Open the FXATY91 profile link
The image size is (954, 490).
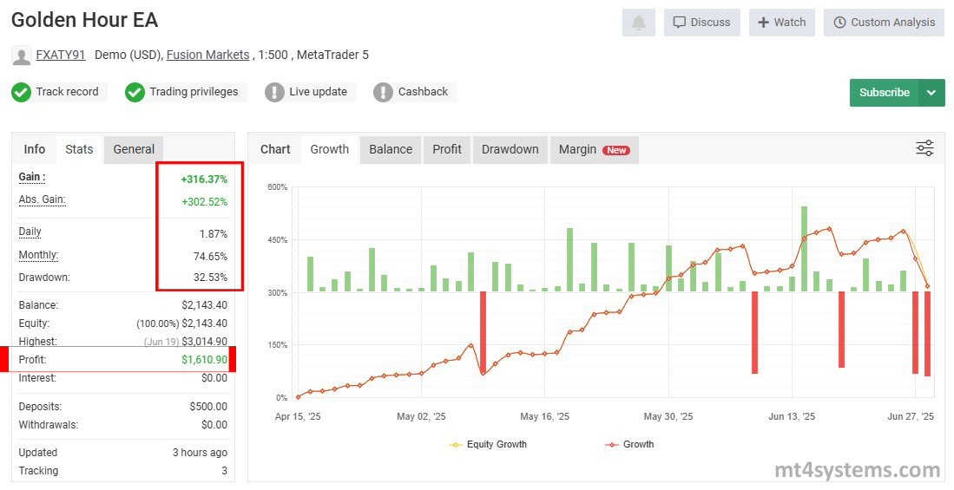[x=60, y=55]
